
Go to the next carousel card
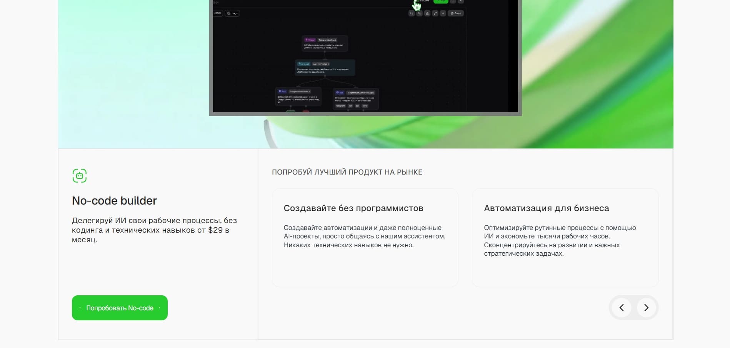click(646, 308)
